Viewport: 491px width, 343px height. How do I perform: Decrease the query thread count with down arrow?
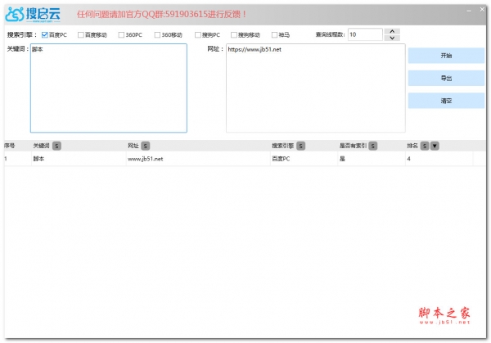click(392, 38)
